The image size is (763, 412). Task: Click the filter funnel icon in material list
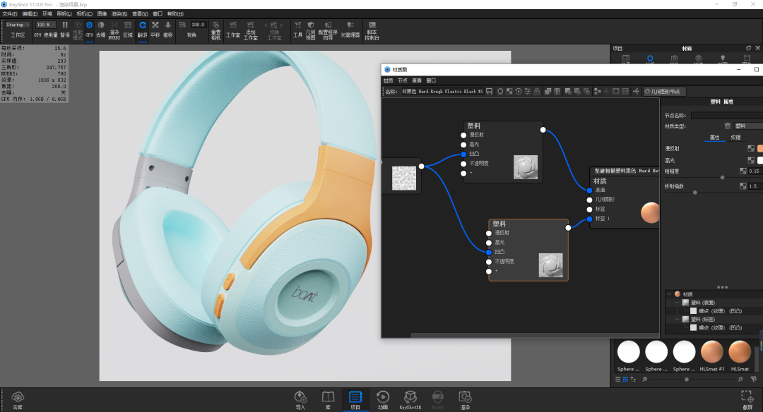(754, 380)
